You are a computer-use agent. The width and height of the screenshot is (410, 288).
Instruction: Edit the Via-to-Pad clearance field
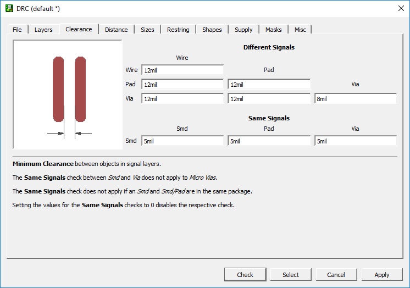269,99
